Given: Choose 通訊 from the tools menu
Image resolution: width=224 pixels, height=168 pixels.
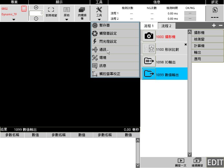Looking at the screenshot, I should coord(103,50).
